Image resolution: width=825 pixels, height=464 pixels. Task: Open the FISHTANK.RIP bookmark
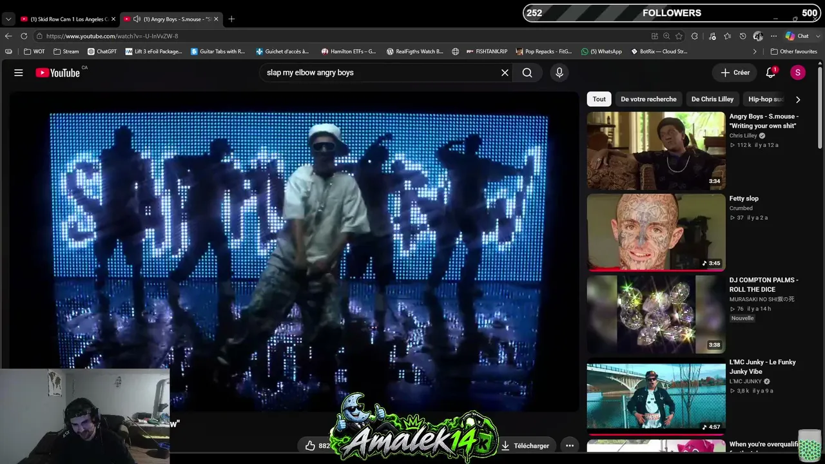coord(487,52)
